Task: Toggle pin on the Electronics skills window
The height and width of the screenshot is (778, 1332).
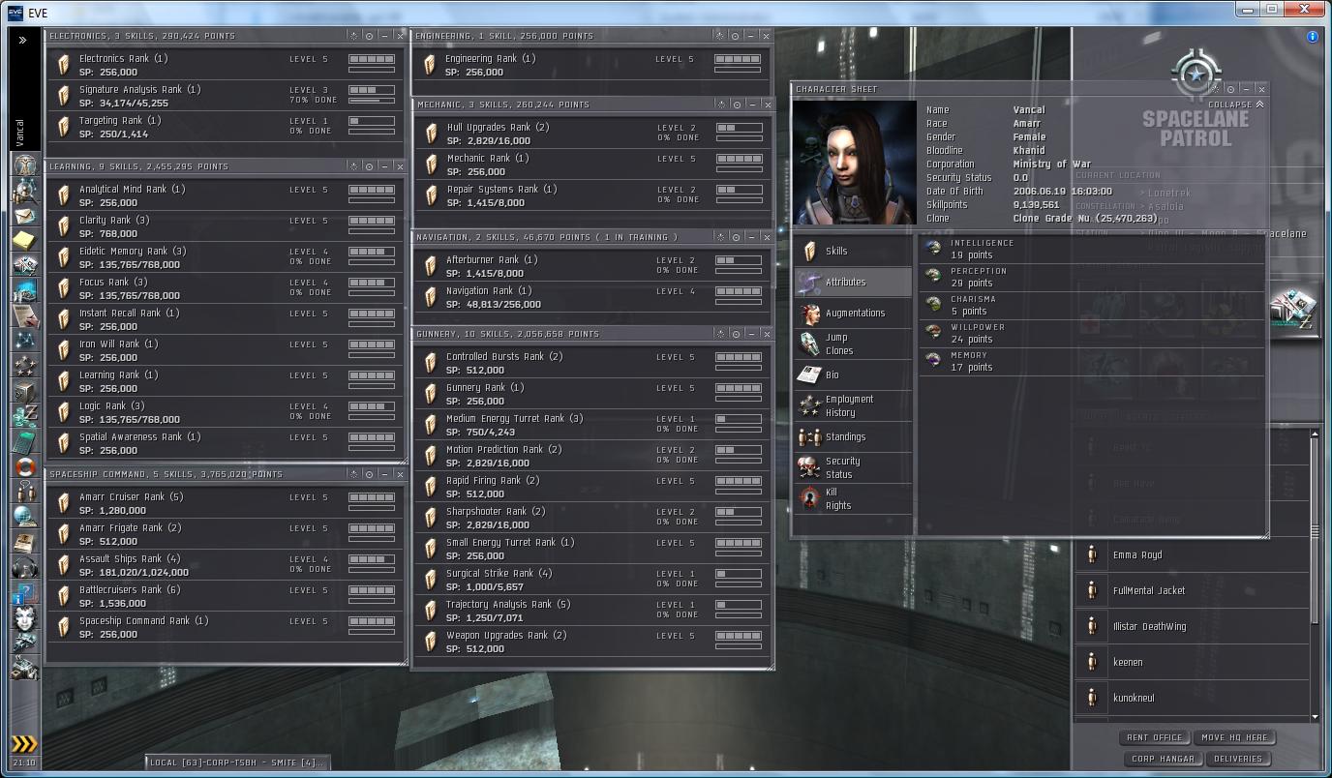Action: (x=369, y=36)
